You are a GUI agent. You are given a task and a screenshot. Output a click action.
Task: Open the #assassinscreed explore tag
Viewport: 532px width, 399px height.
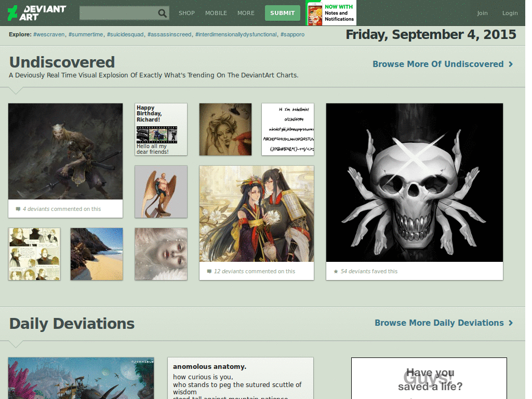coord(169,34)
